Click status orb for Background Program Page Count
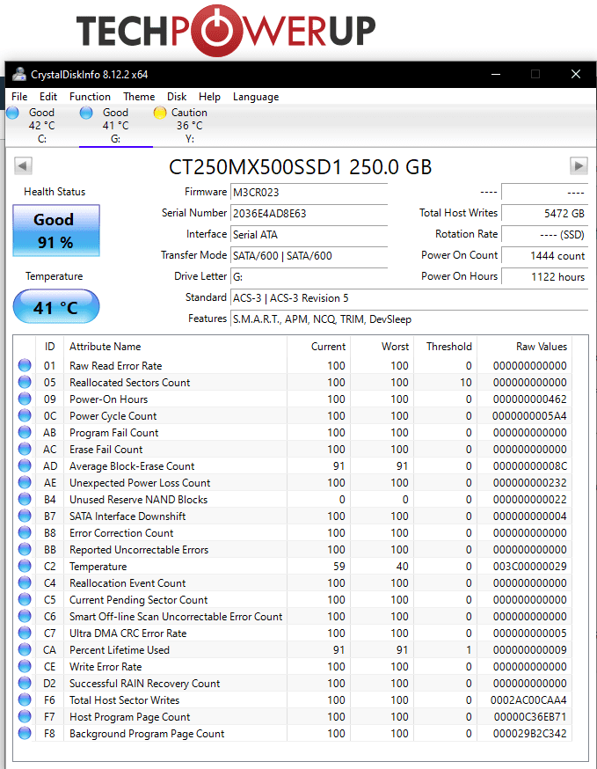The height and width of the screenshot is (769, 597). (25, 733)
